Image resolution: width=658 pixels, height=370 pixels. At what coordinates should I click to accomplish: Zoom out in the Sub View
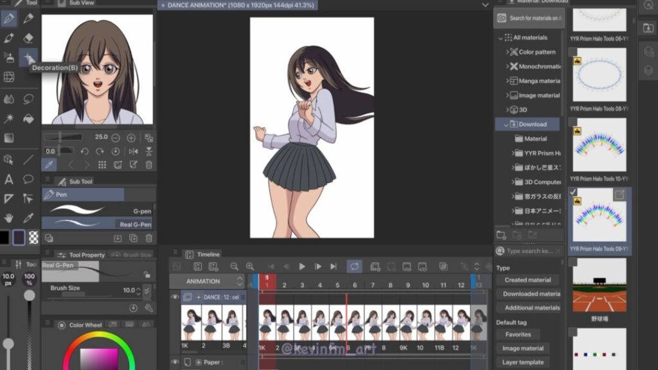(x=116, y=137)
